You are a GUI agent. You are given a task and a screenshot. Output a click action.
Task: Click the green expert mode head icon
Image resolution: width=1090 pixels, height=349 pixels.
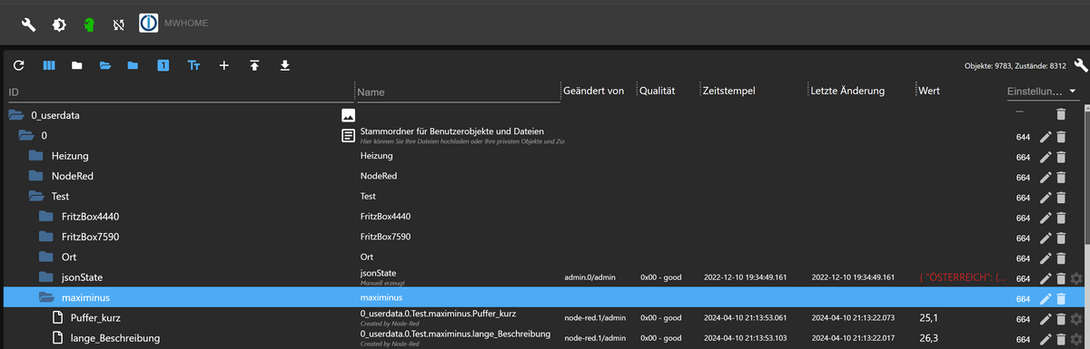coord(88,24)
